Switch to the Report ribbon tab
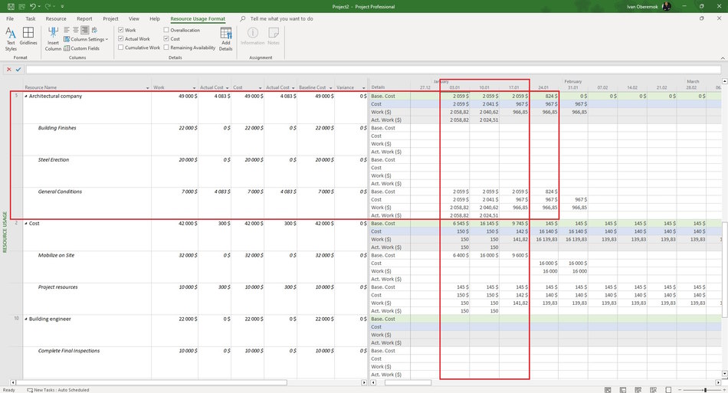The width and height of the screenshot is (728, 393). click(84, 18)
